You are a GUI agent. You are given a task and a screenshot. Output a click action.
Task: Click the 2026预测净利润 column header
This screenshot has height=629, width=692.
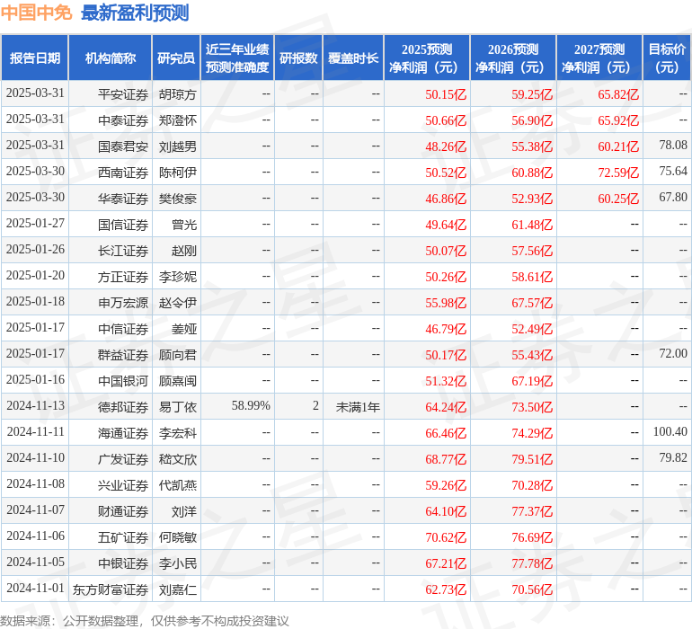pyautogui.click(x=512, y=58)
